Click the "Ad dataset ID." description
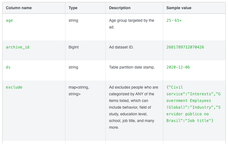Screen dimensions: 228x144 [121, 47]
